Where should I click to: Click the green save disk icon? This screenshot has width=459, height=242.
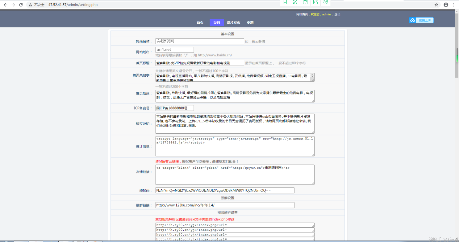point(305,2)
